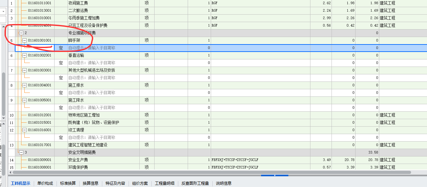Collapse the 施工降水 item 011601005001

(x=24, y=100)
